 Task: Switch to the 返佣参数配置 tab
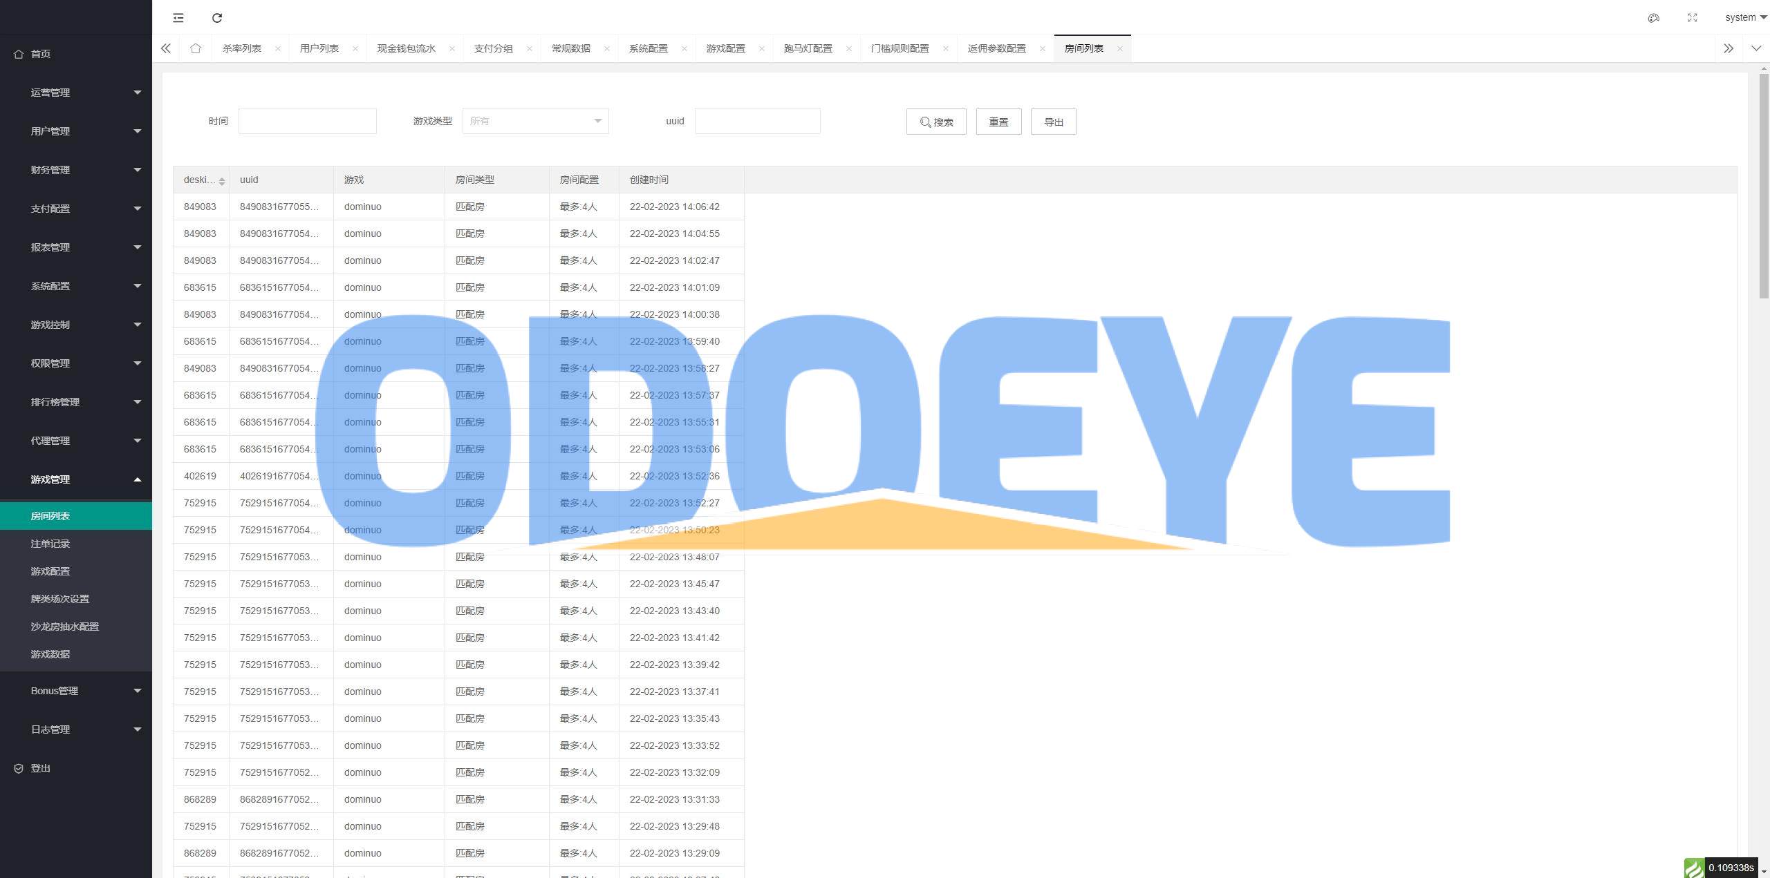coord(997,48)
